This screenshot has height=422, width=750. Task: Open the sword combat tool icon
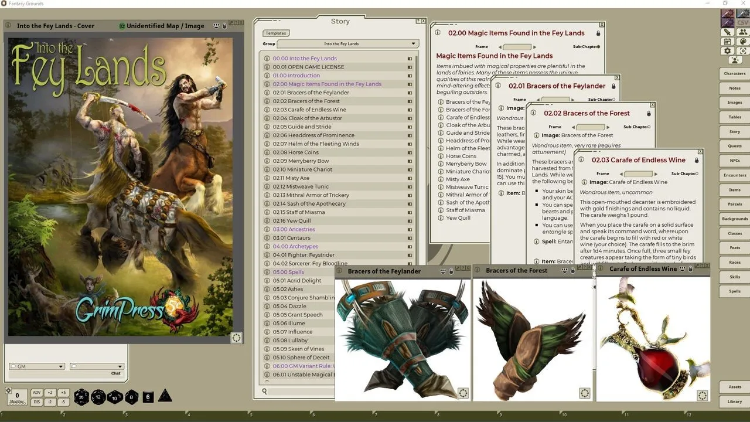tap(727, 32)
